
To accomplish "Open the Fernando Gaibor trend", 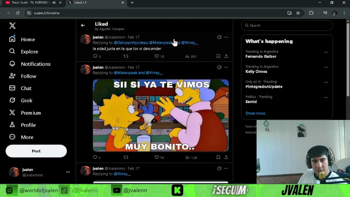I will point(261,56).
